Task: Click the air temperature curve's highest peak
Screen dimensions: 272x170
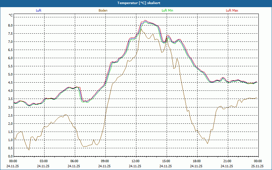Action: tap(145, 21)
